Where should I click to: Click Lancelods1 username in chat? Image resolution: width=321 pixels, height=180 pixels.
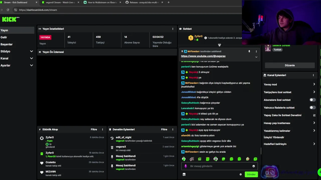pyautogui.click(x=188, y=108)
